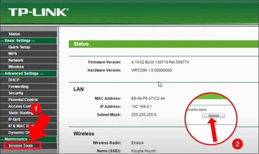Click the TP-LINK logo
The width and height of the screenshot is (259, 154).
pyautogui.click(x=38, y=12)
